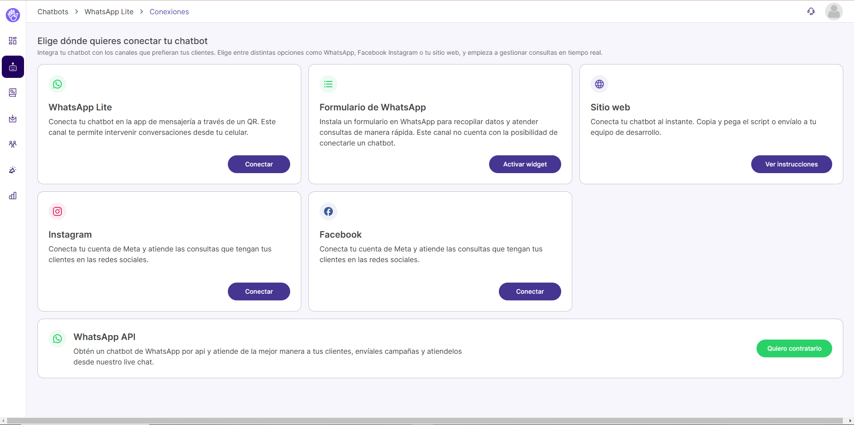Click the WhatsApp API title
854x425 pixels.
coord(105,337)
